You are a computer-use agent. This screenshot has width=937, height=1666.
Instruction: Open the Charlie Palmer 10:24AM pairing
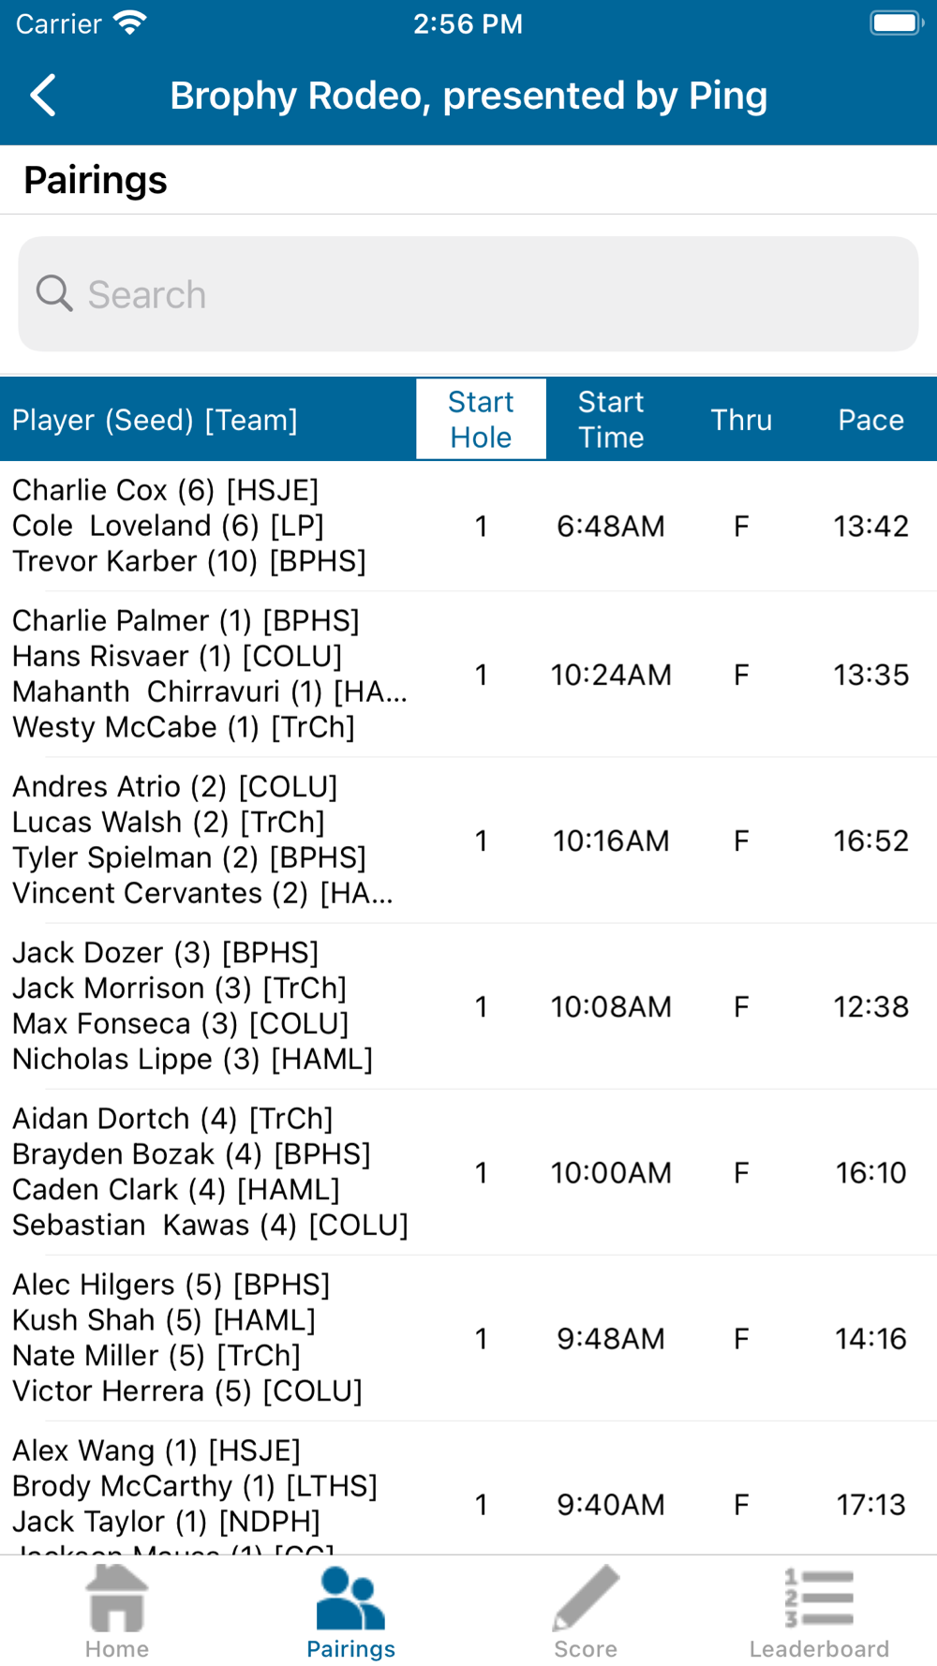pos(468,674)
